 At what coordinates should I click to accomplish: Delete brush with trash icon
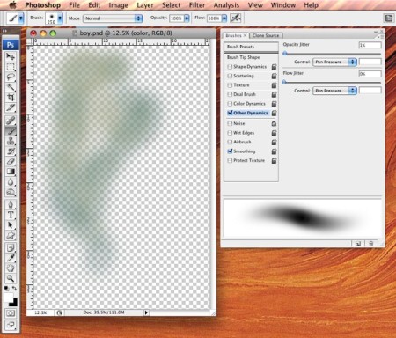point(370,244)
